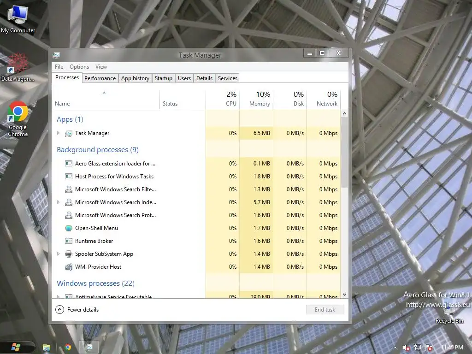This screenshot has width=472, height=354.
Task: Select Host Process for Windows Tasks name
Action: [x=114, y=177]
